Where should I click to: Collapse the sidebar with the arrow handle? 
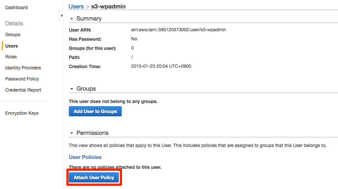click(x=61, y=16)
